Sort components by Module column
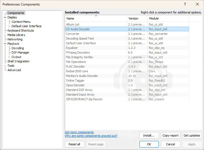This screenshot has height=150, width=204. pyautogui.click(x=168, y=18)
